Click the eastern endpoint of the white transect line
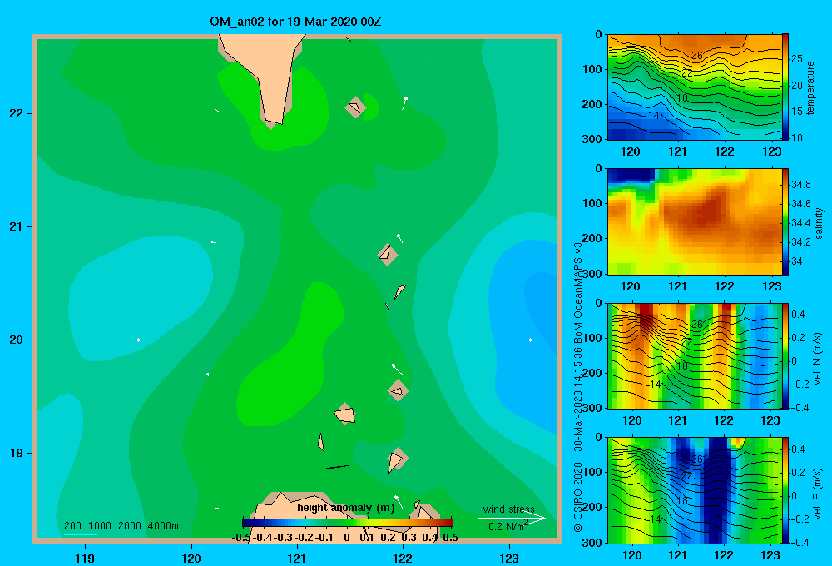832x566 pixels. tap(530, 340)
